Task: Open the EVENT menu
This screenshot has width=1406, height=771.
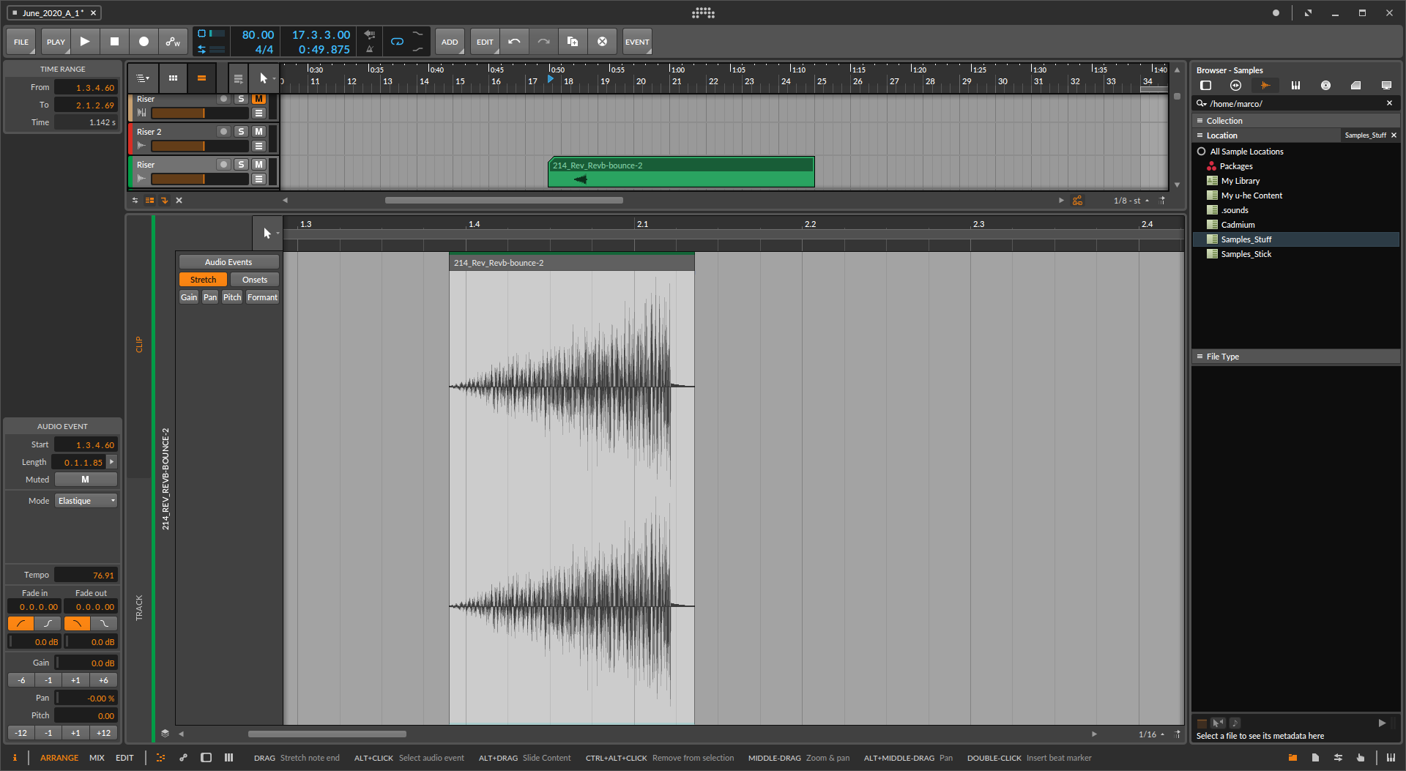Action: pyautogui.click(x=637, y=42)
